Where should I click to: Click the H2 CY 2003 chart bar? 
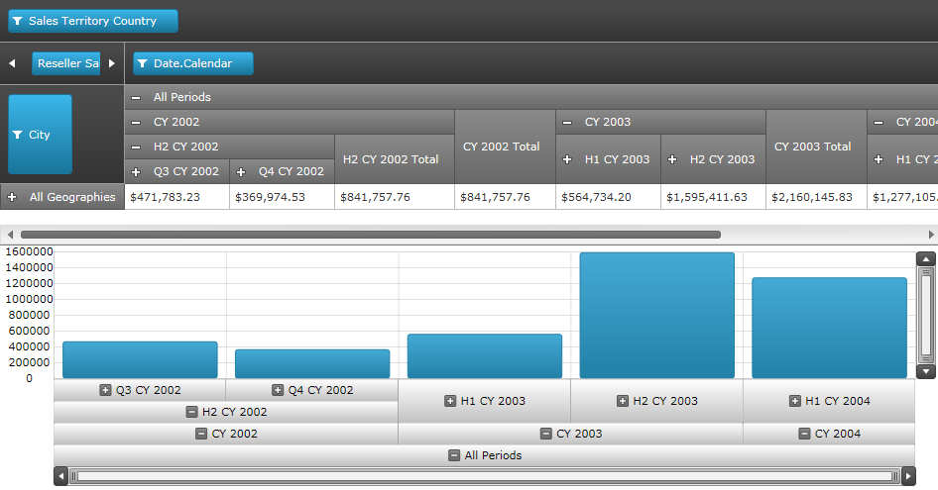[x=656, y=315]
